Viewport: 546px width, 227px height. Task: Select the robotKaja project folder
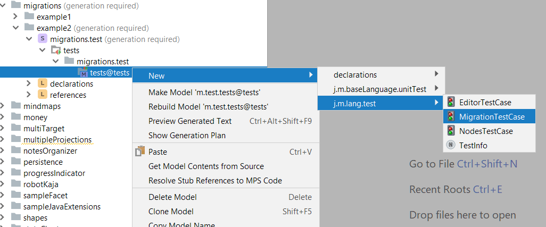pyautogui.click(x=41, y=184)
